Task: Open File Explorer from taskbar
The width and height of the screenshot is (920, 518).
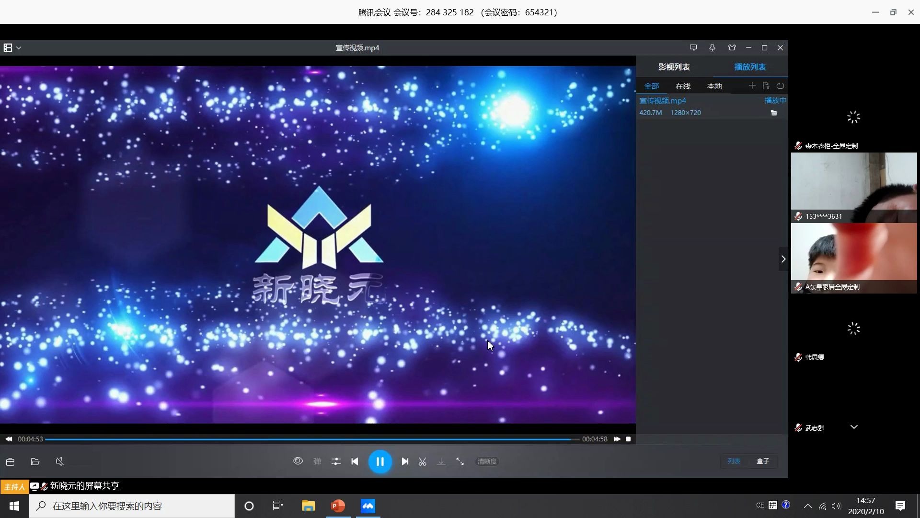Action: click(x=308, y=506)
